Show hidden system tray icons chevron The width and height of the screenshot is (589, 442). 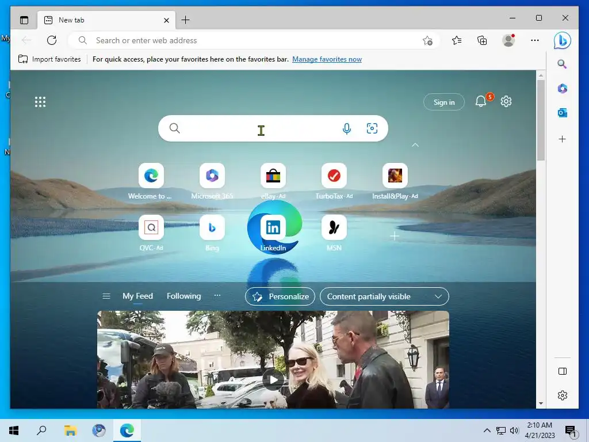pyautogui.click(x=487, y=430)
